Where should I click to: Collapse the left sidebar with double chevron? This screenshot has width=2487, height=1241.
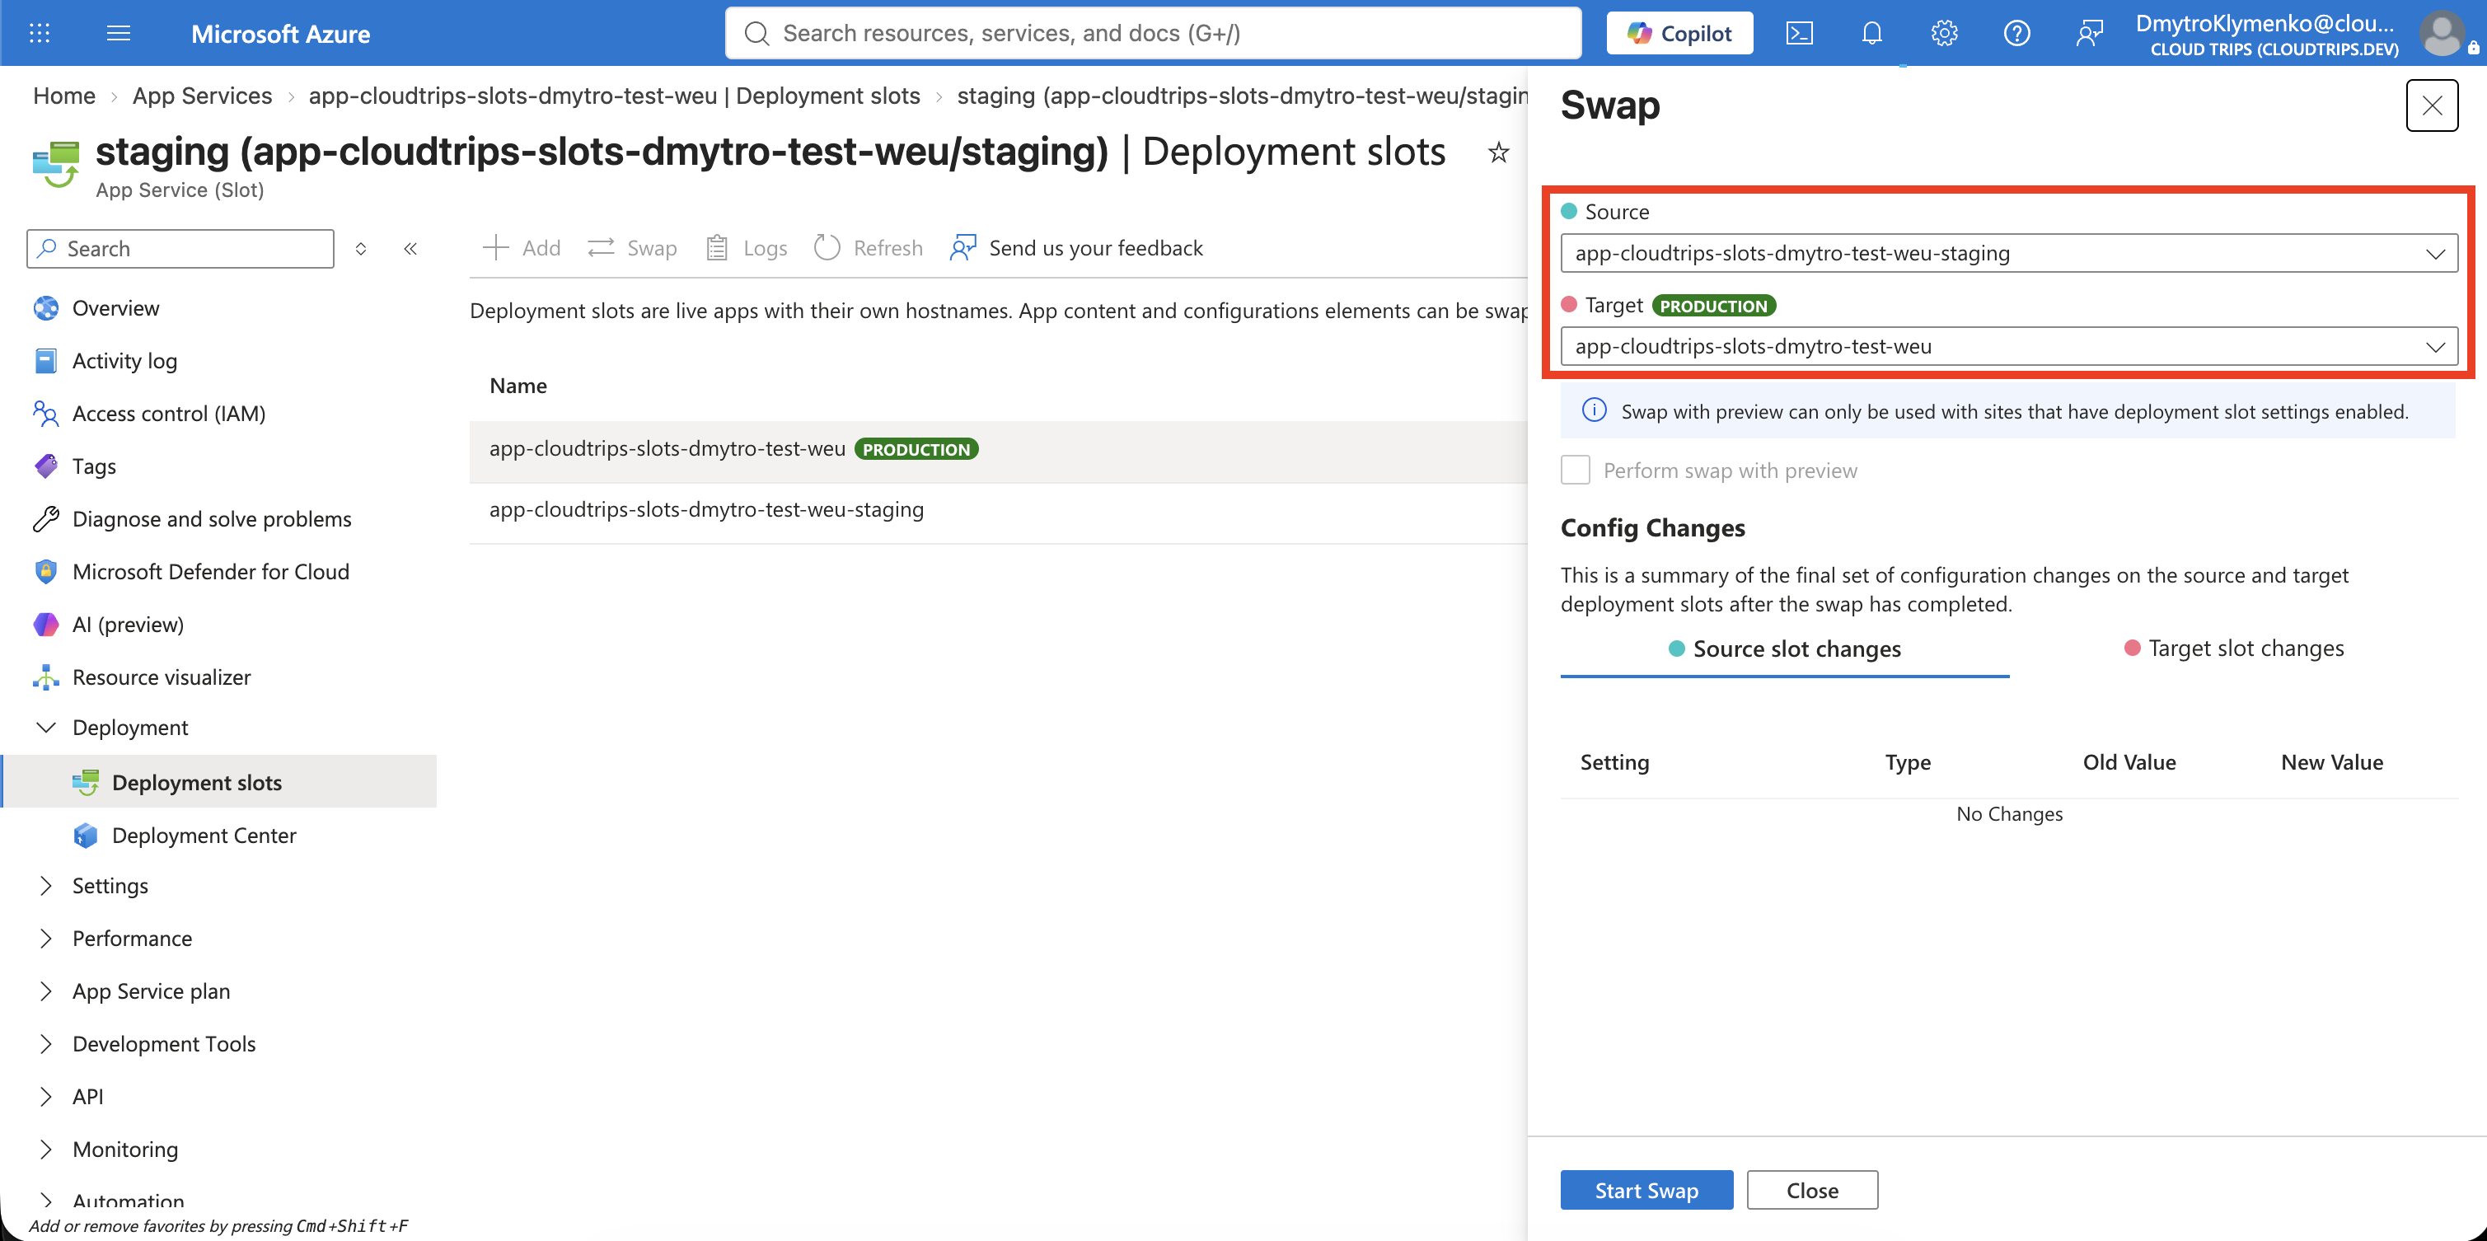click(x=410, y=248)
